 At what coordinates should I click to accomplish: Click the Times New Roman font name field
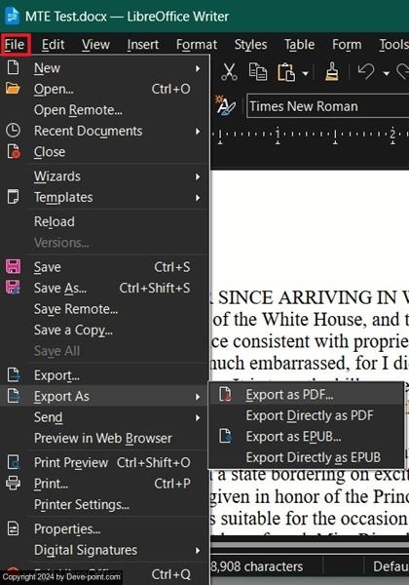tap(328, 106)
